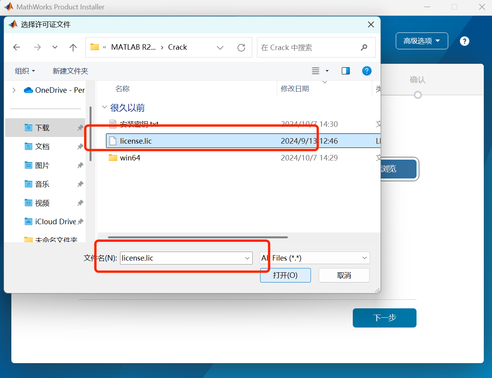Viewport: 492px width, 378px height.
Task: Click the magnifier search icon
Action: coord(364,47)
